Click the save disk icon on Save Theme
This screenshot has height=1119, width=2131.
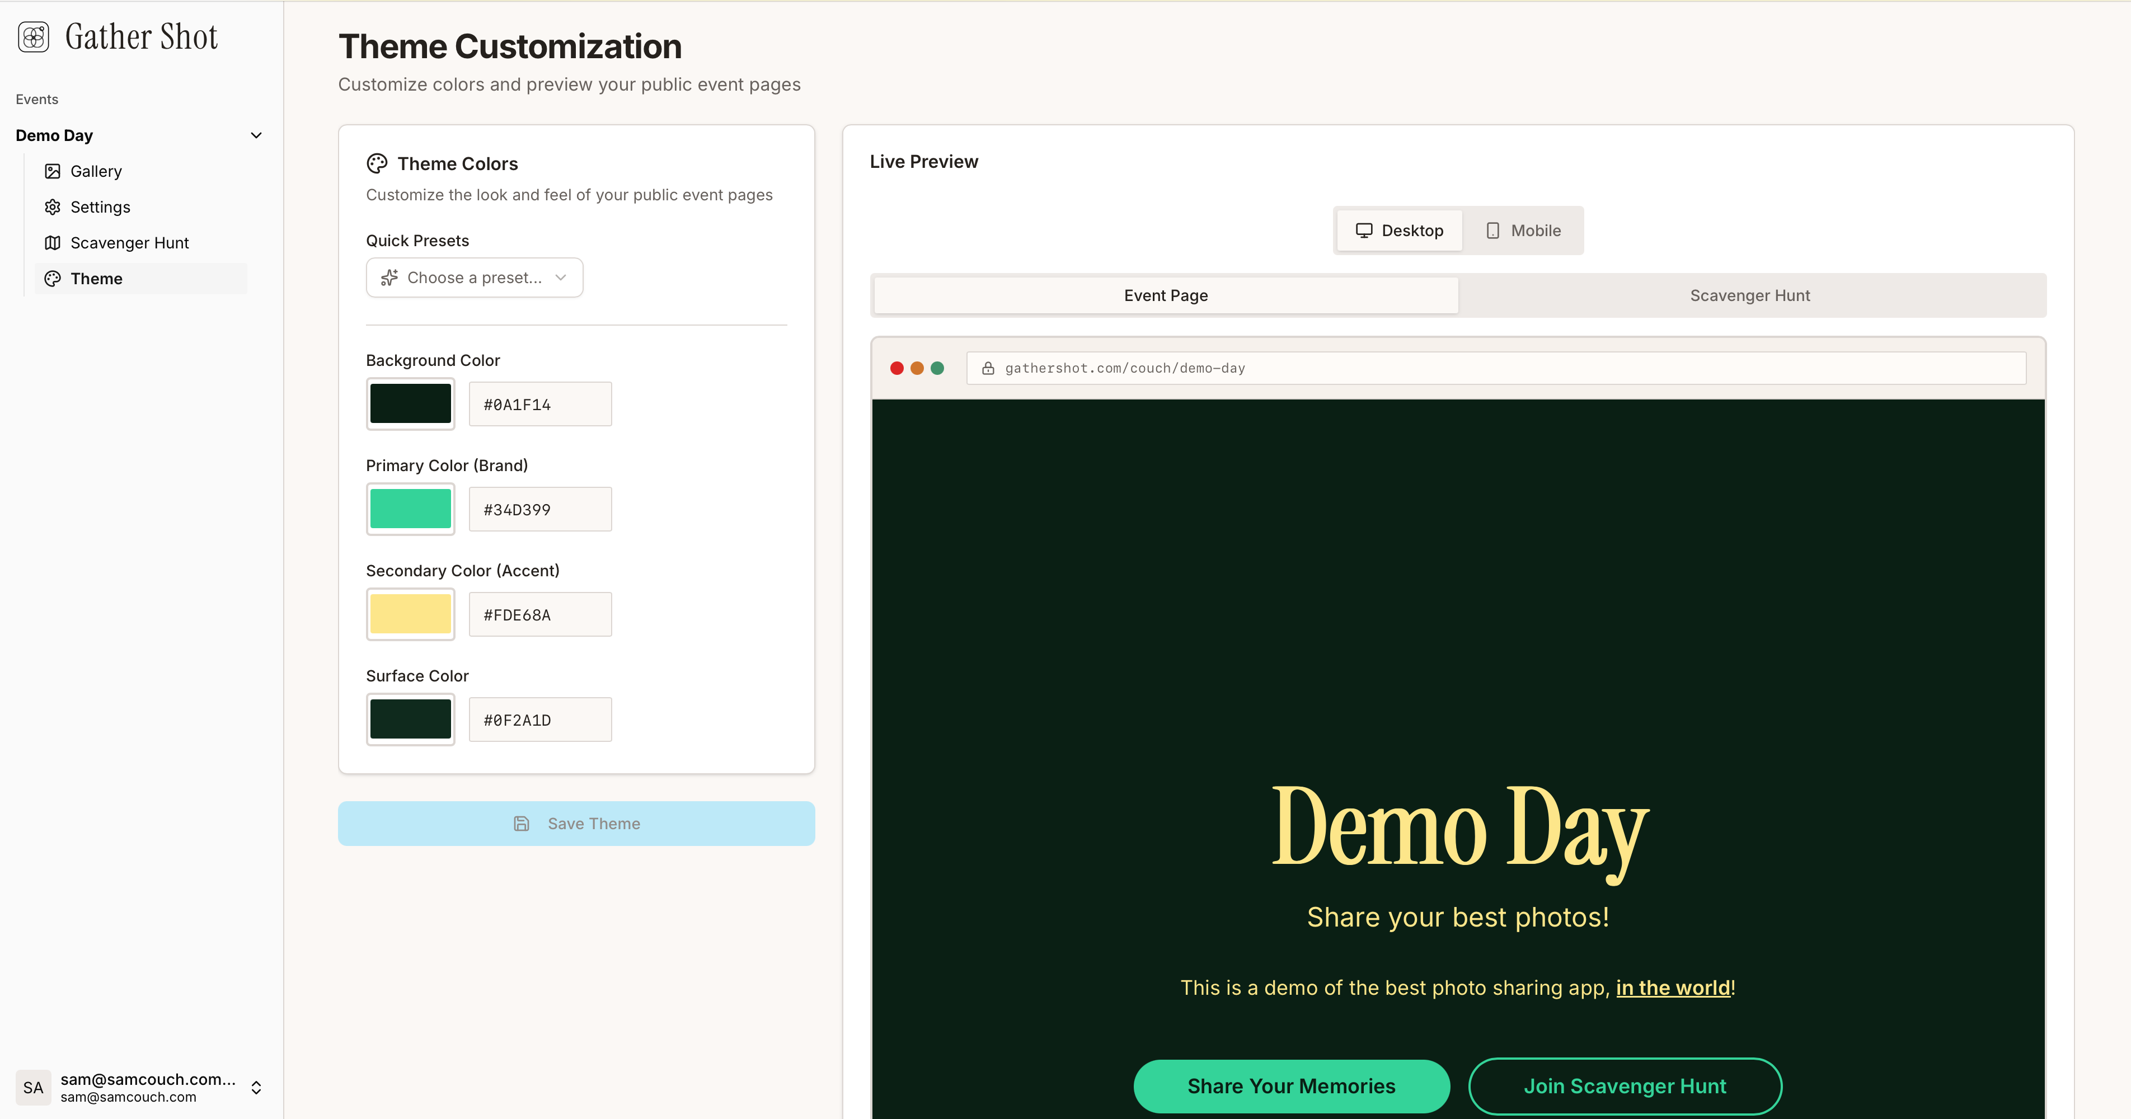521,823
